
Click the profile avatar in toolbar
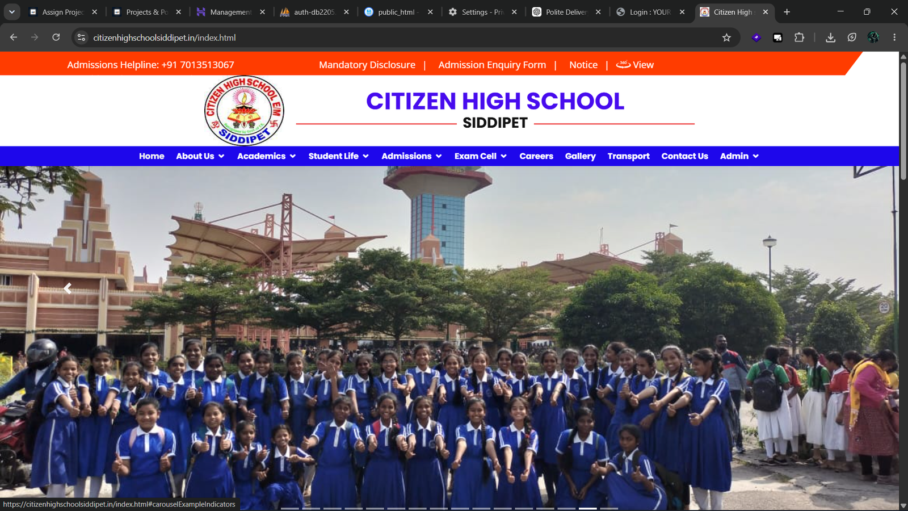[x=873, y=37]
